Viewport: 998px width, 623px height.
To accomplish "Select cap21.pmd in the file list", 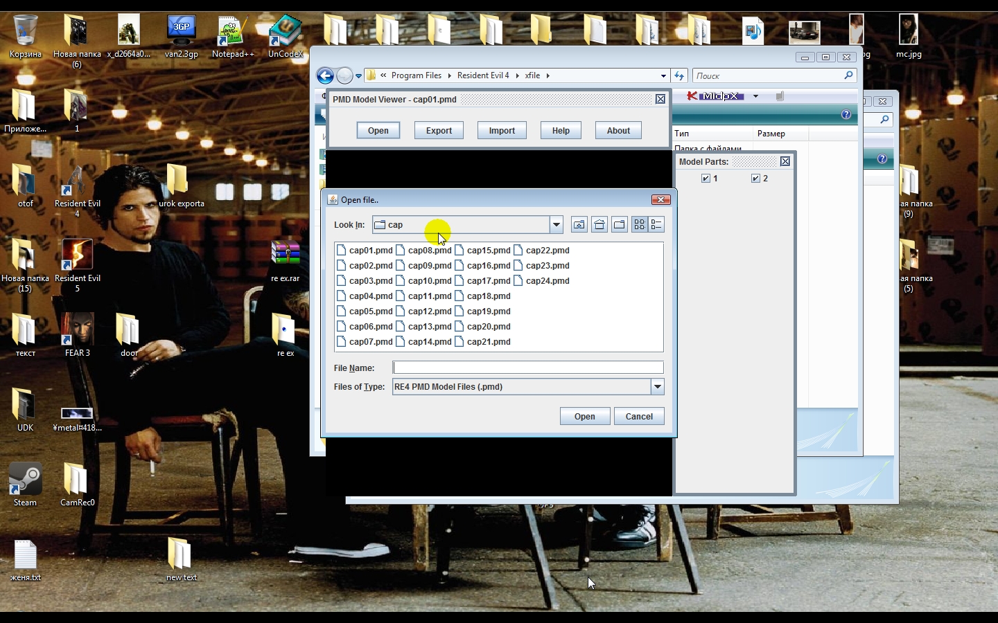I will (482, 342).
